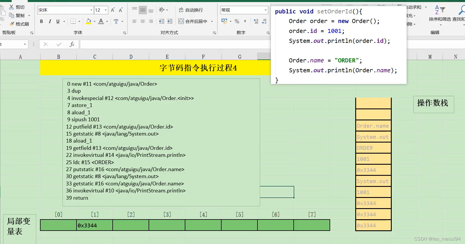Open the font name dropdown (宋体)
The height and width of the screenshot is (244, 465).
click(91, 10)
